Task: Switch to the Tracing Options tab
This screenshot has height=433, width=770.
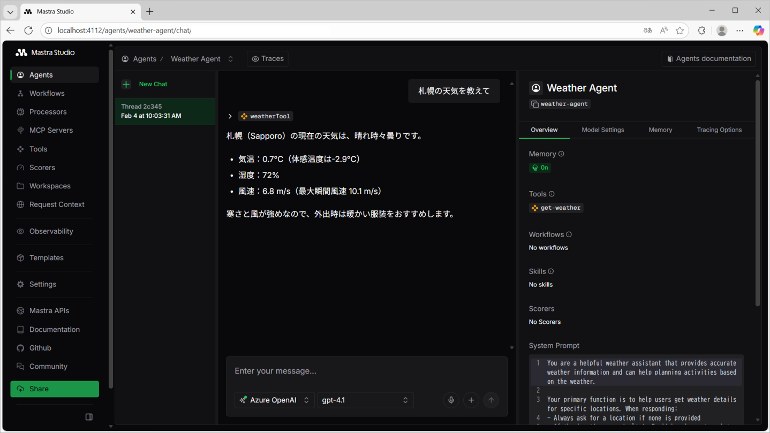Action: 719,130
